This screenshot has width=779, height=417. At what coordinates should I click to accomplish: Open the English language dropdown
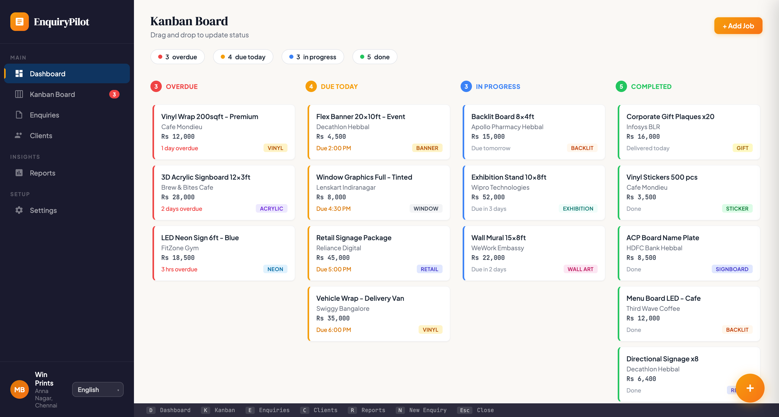(x=98, y=389)
